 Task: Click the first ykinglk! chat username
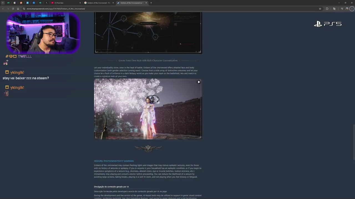[17, 72]
